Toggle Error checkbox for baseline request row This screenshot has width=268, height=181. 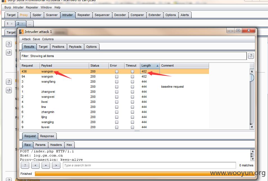[x=117, y=87]
